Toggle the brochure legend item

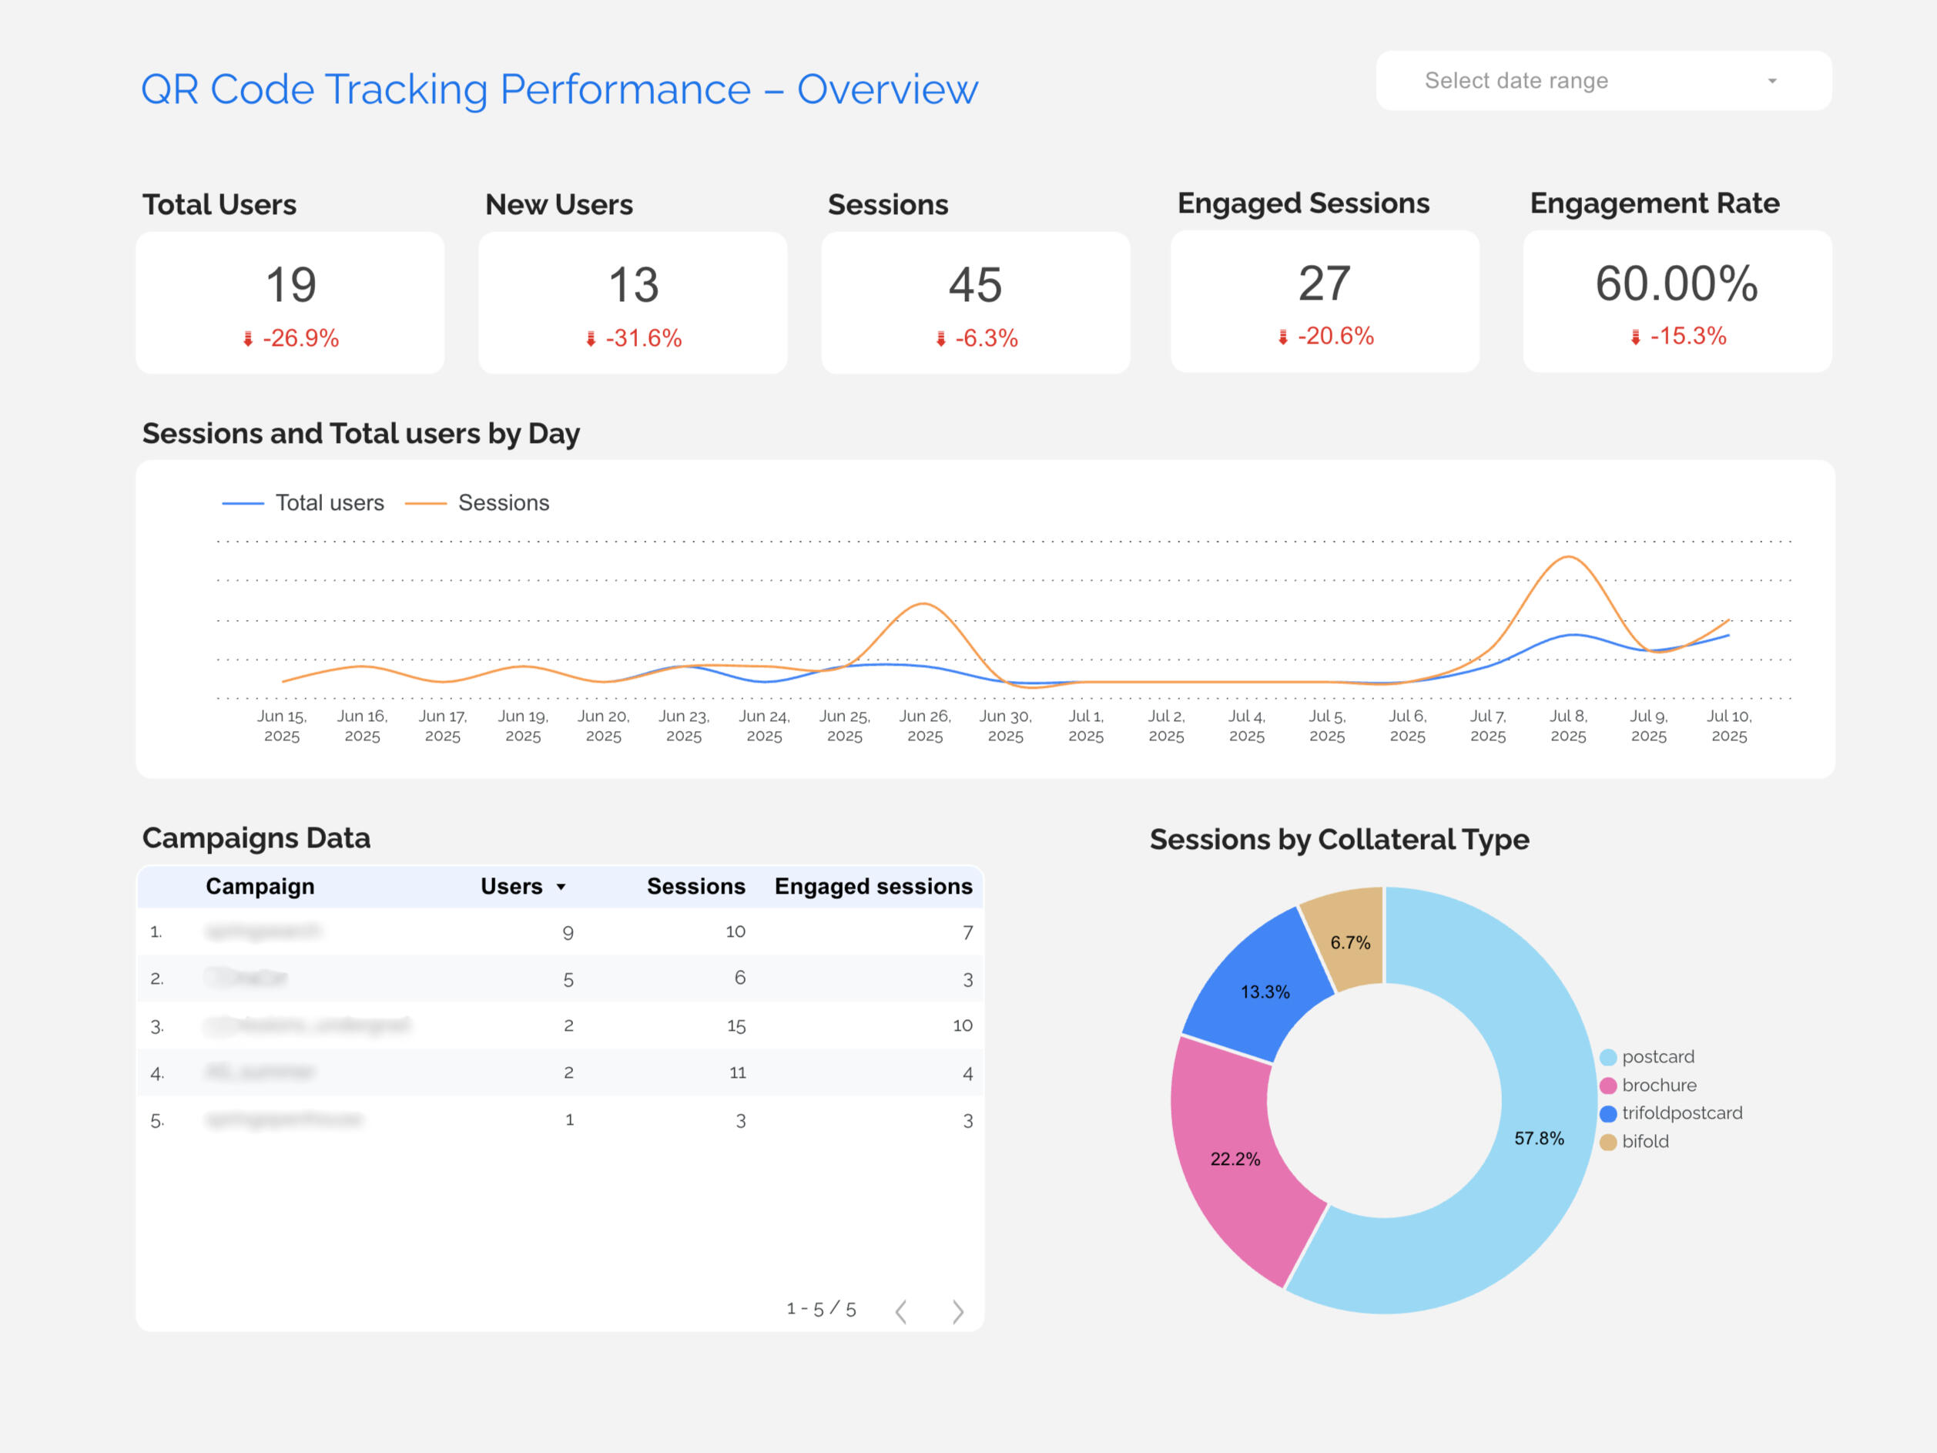point(1657,1086)
